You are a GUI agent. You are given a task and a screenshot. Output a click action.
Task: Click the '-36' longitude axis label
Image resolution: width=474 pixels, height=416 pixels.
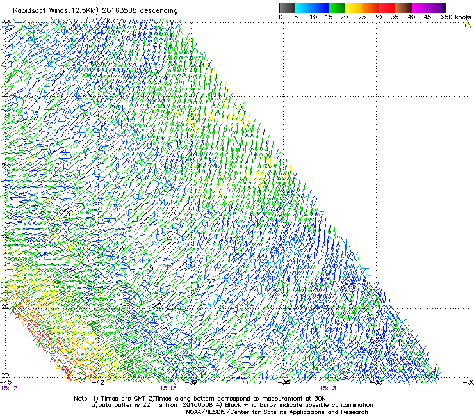[x=284, y=382]
